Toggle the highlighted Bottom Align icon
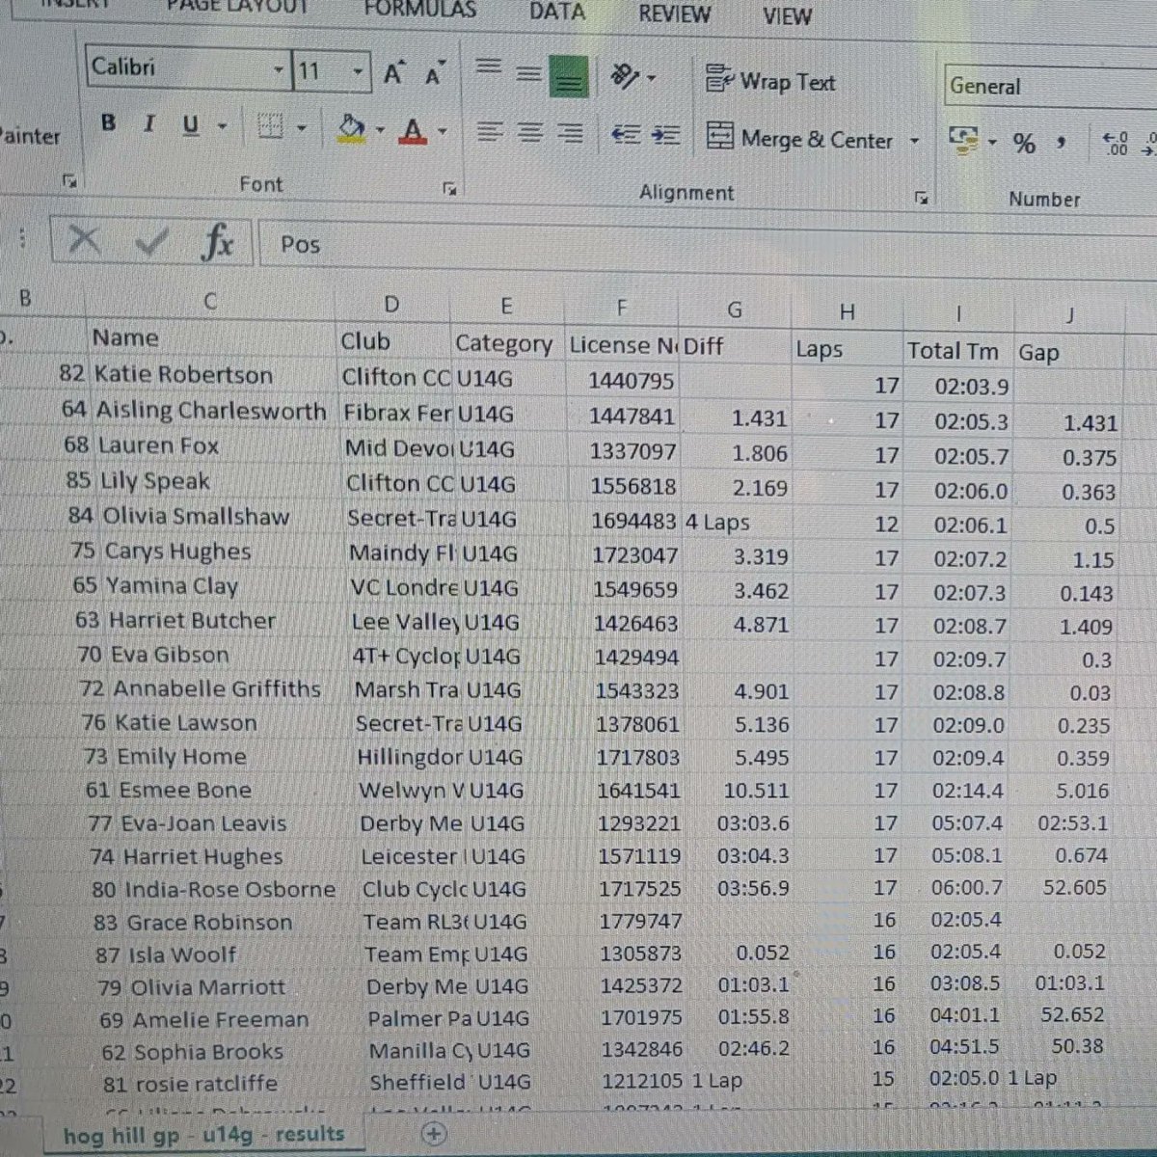The height and width of the screenshot is (1157, 1157). (569, 76)
